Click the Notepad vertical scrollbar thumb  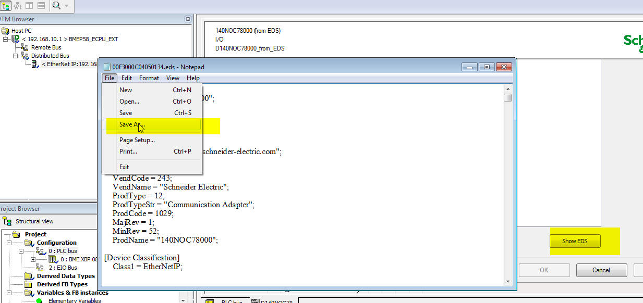point(507,97)
